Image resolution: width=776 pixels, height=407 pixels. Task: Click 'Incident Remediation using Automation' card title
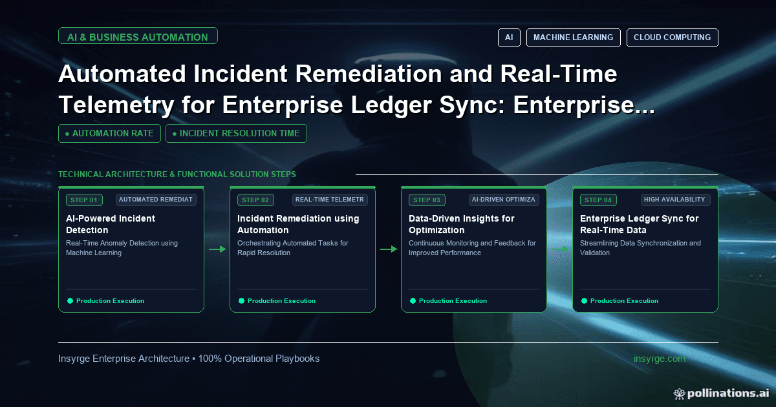click(x=298, y=224)
